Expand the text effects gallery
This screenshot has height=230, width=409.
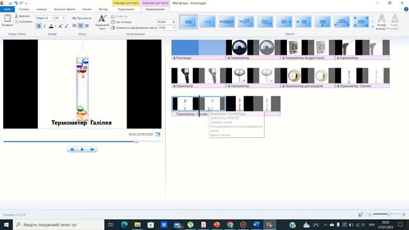[373, 27]
